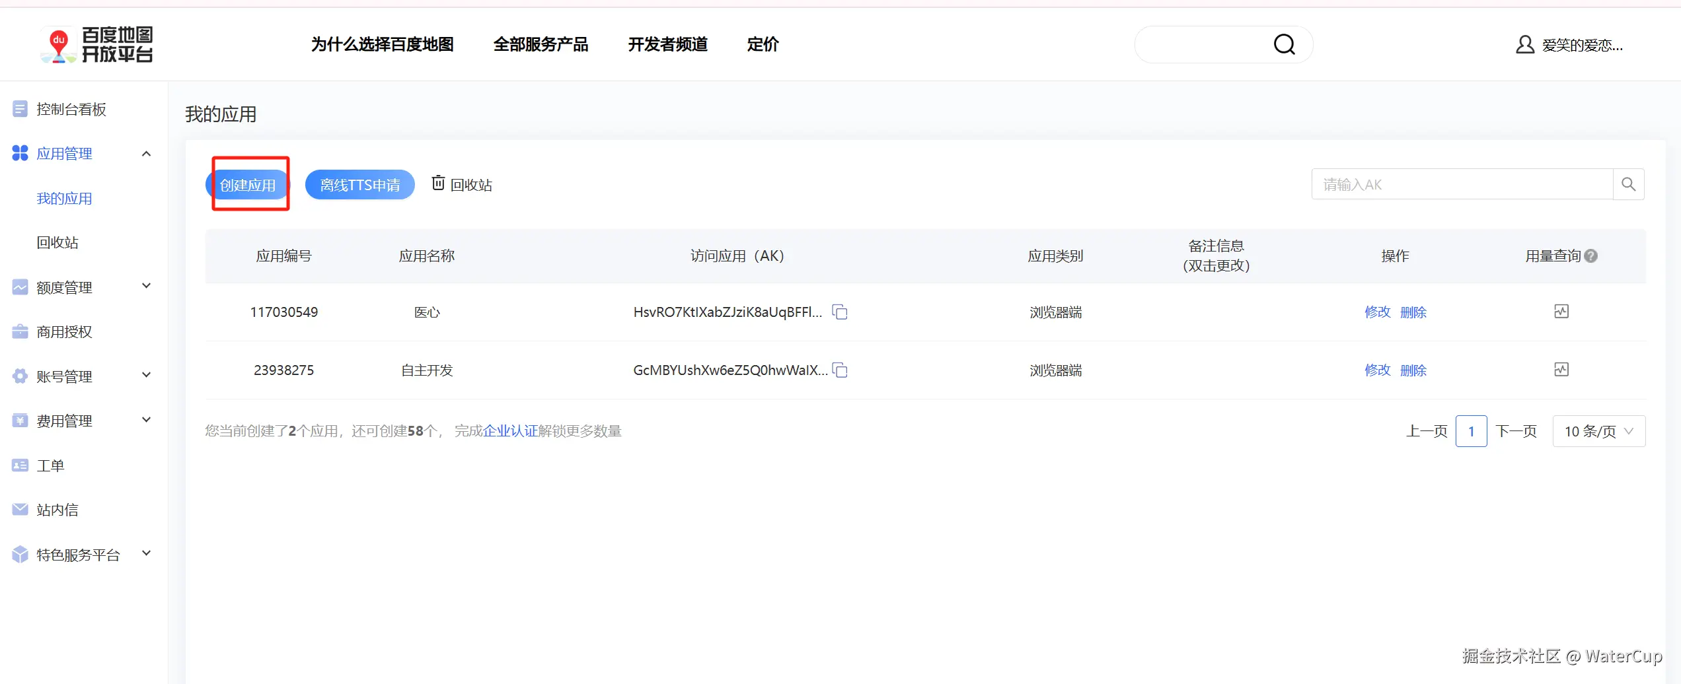The height and width of the screenshot is (684, 1681).
Task: Go to 上一页 in pagination
Action: pos(1427,431)
